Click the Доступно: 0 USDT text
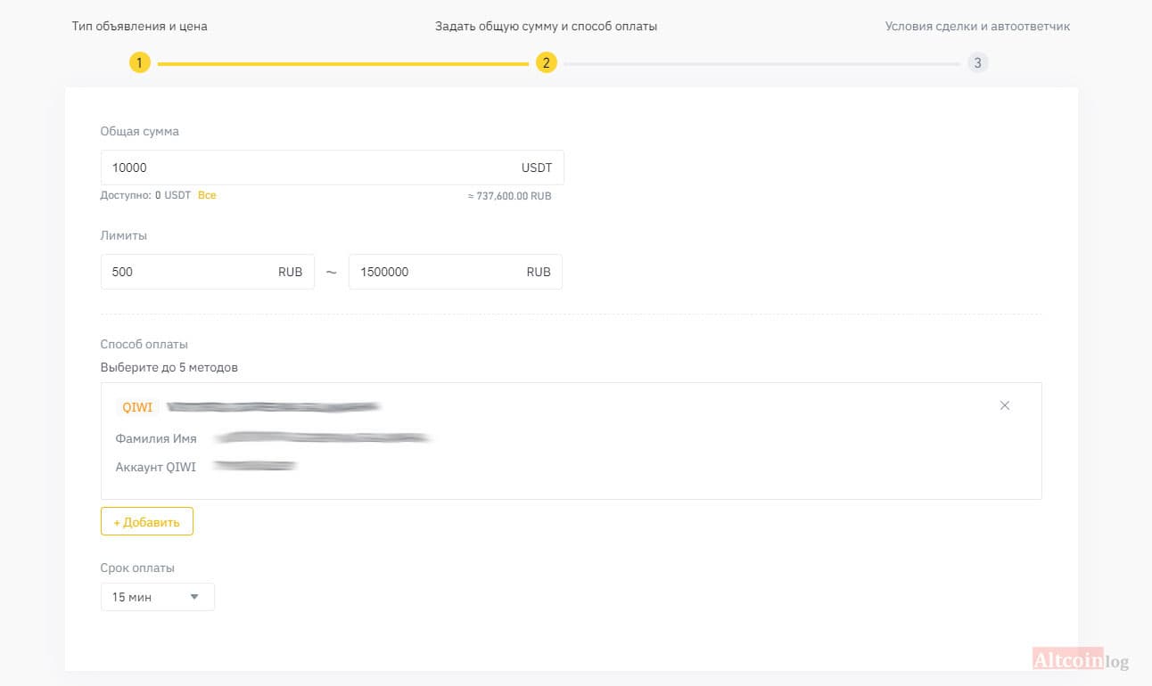 [x=145, y=195]
